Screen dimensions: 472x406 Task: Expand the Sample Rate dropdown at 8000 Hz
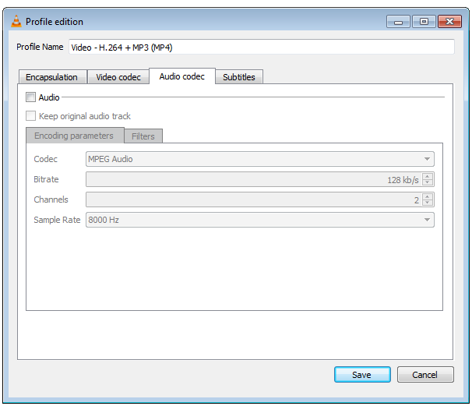(259, 220)
